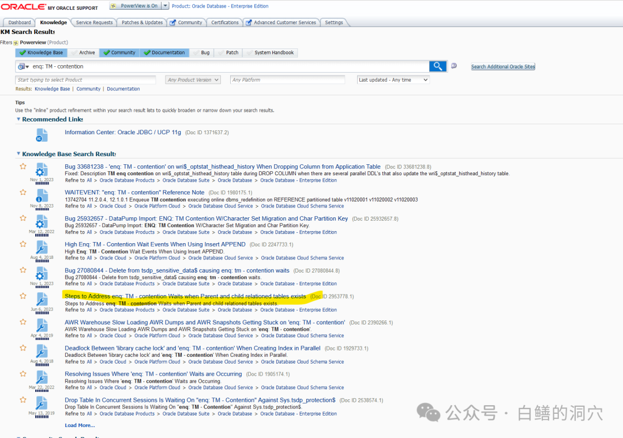This screenshot has height=438, width=623.
Task: Click the wrench icon for Drop Table result
Action: pyautogui.click(x=42, y=403)
